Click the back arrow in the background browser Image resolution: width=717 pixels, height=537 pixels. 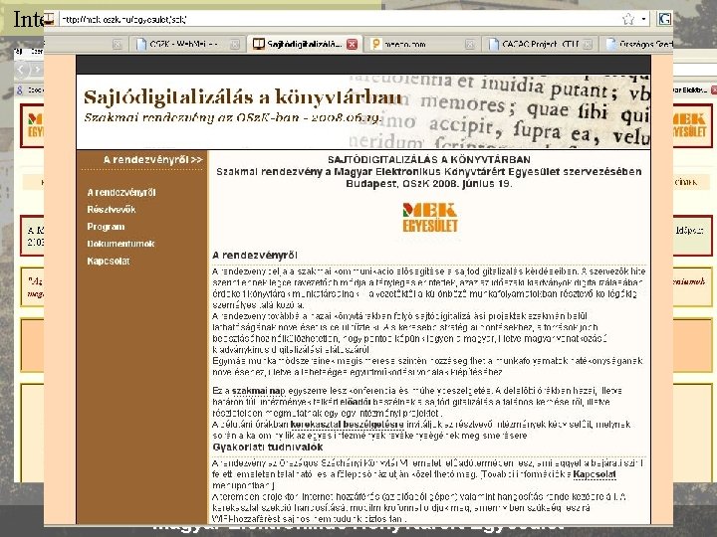(22, 70)
